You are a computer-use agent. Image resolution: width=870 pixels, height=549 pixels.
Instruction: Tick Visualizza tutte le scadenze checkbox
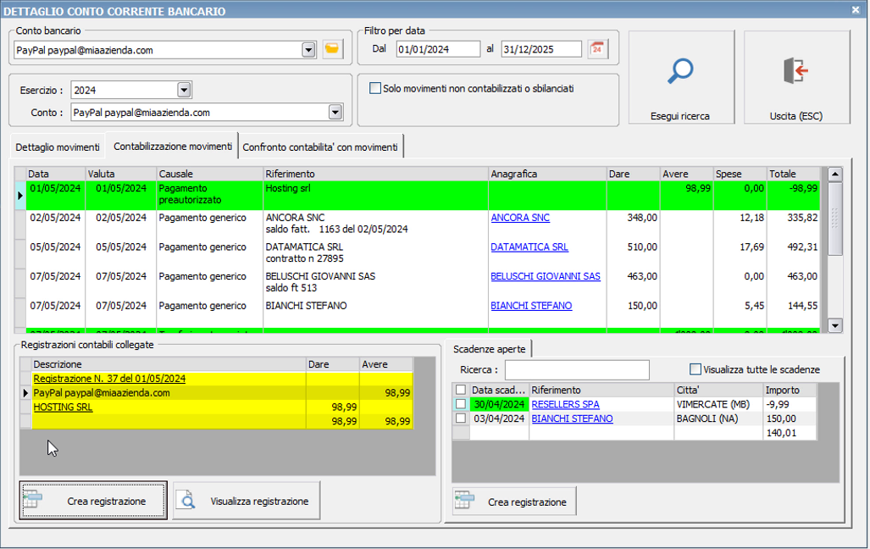695,369
